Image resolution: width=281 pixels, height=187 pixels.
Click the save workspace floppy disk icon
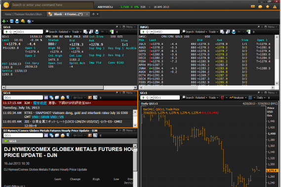pos(12,21)
